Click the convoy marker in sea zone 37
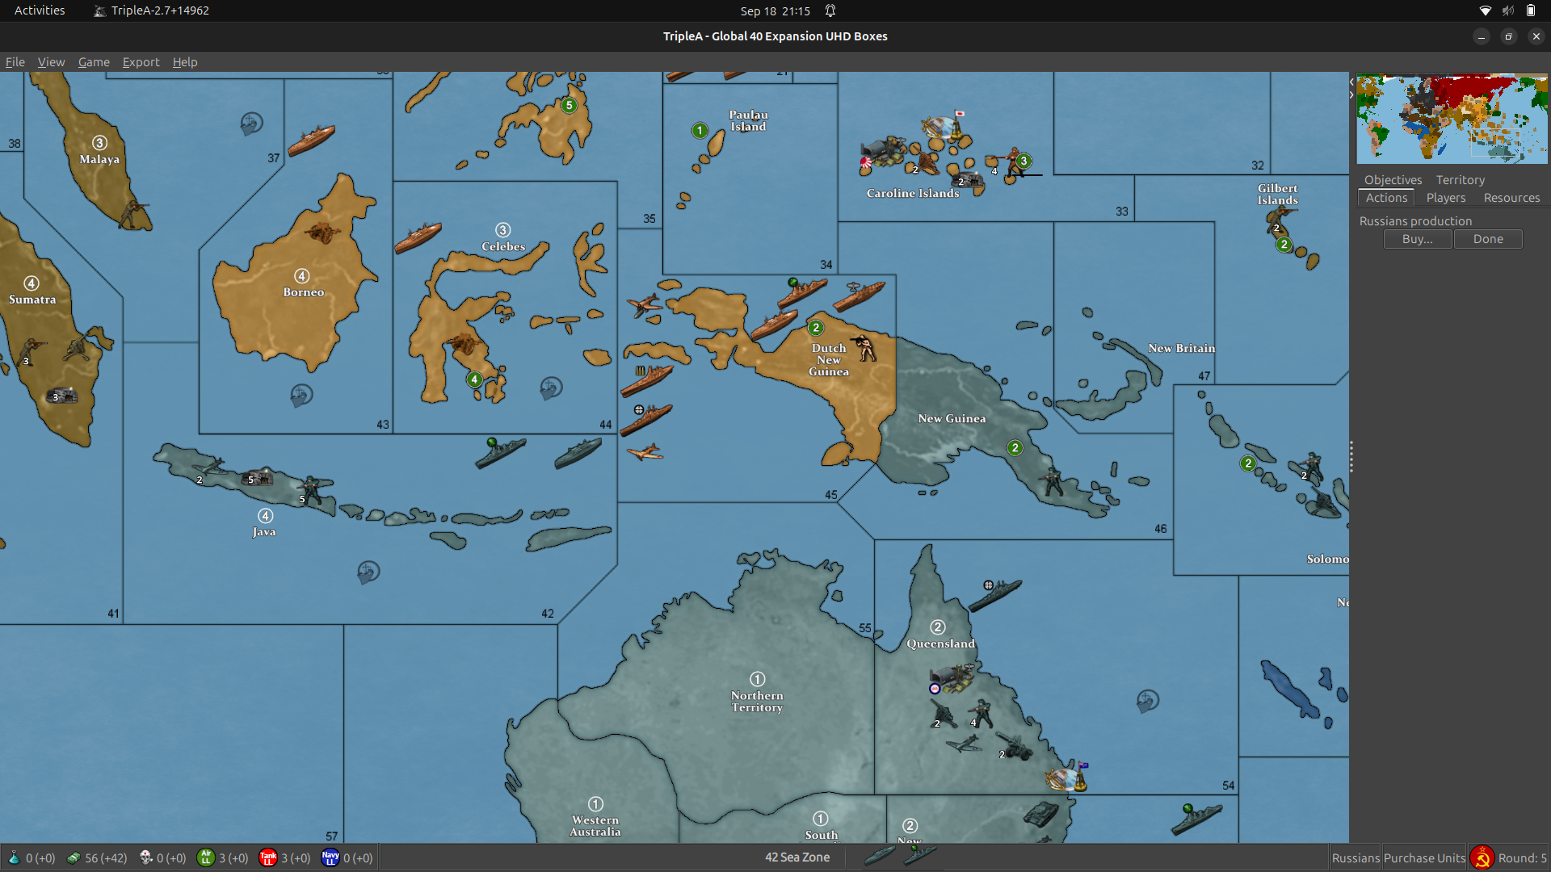Screen dimensions: 1551x872 tap(251, 124)
